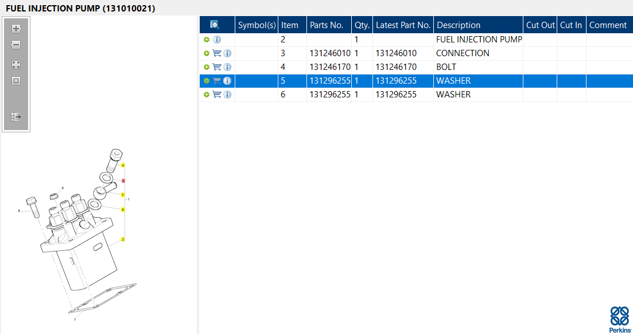Select yellow callout 2 on the diagram
This screenshot has width=633, height=334.
(x=123, y=239)
